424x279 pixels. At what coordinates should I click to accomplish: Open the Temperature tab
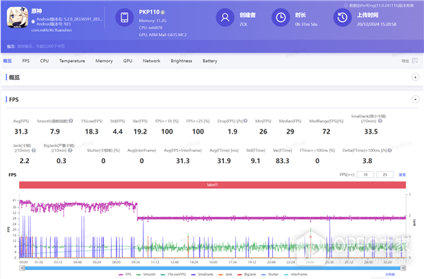(72, 61)
